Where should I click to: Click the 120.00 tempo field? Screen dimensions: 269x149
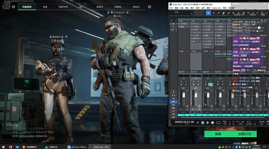coord(262,122)
